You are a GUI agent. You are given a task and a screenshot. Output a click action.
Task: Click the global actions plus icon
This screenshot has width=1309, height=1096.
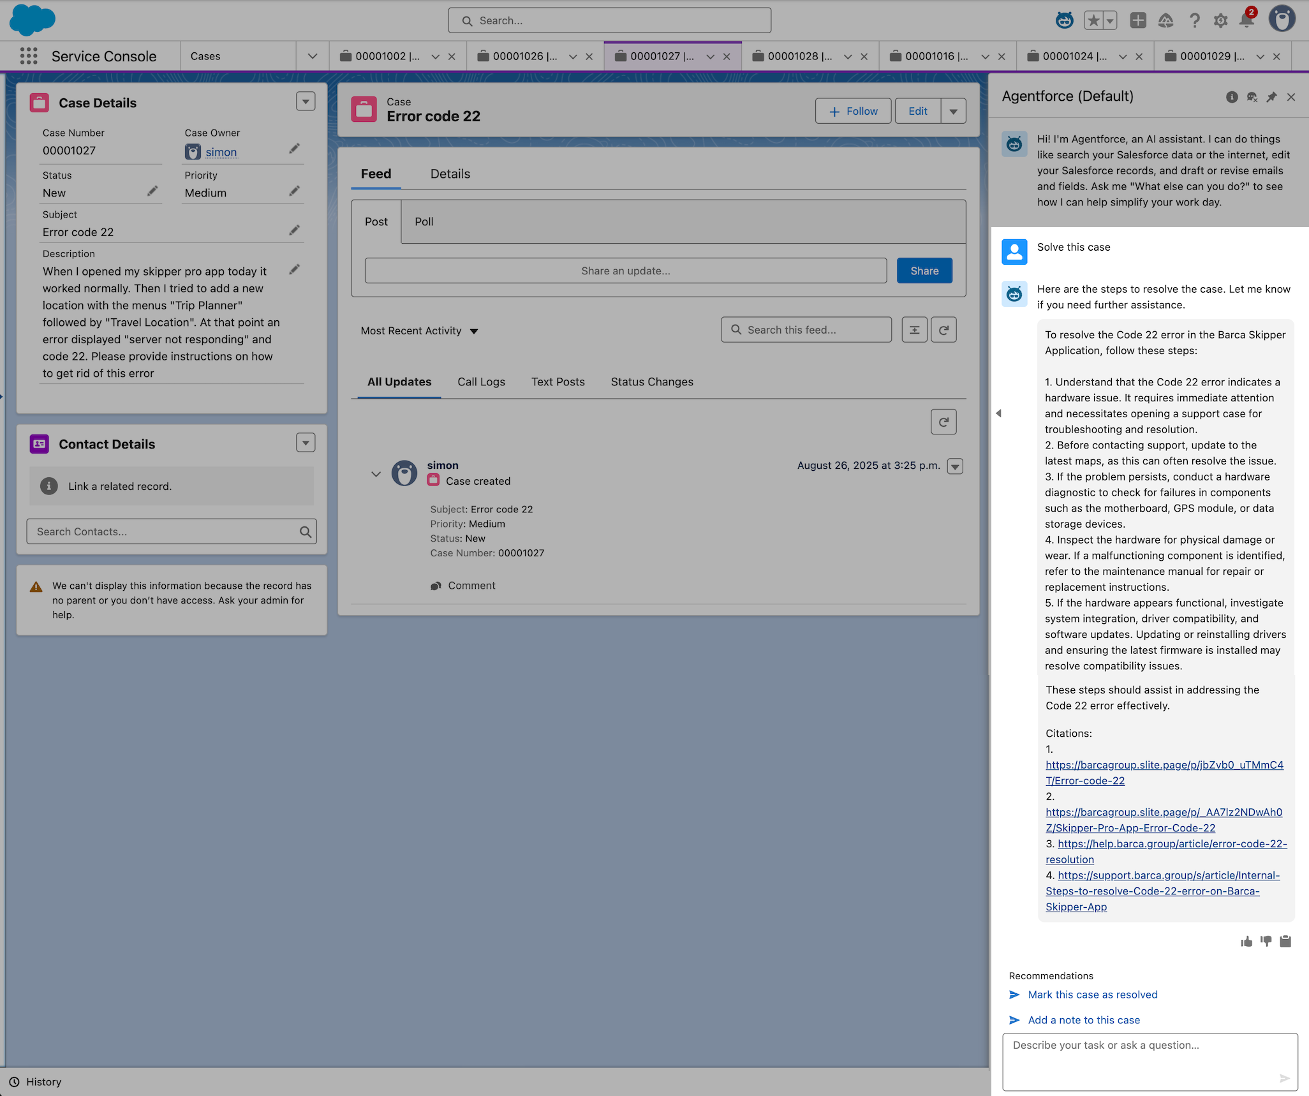click(1138, 20)
